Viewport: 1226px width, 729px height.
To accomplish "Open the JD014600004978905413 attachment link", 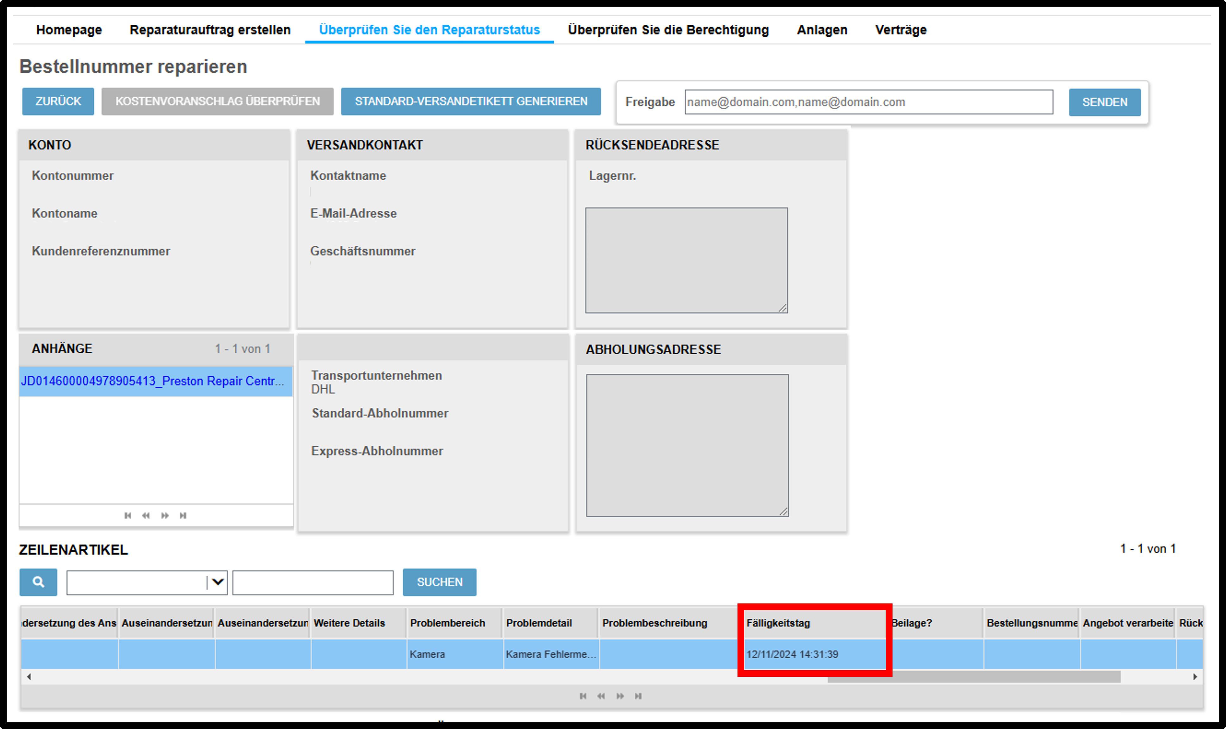I will 153,381.
